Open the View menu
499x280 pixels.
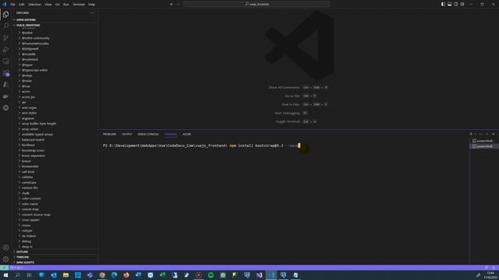pos(48,5)
